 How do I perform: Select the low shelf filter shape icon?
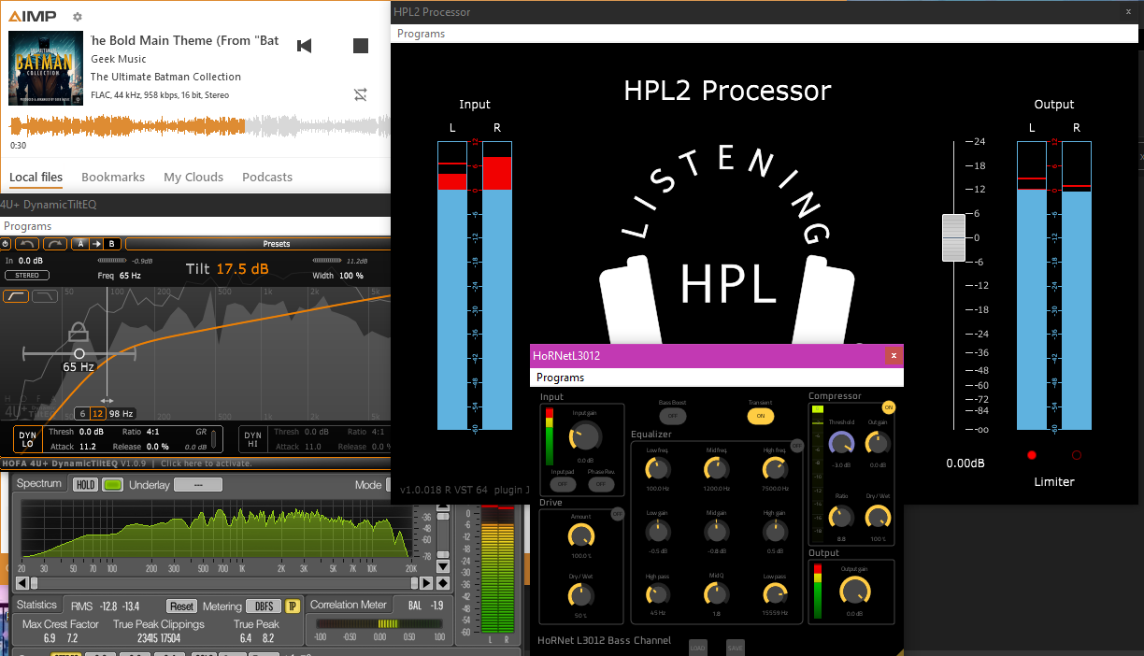pos(16,296)
